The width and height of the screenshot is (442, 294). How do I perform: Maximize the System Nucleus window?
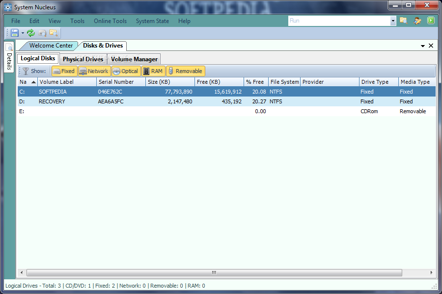pos(409,5)
